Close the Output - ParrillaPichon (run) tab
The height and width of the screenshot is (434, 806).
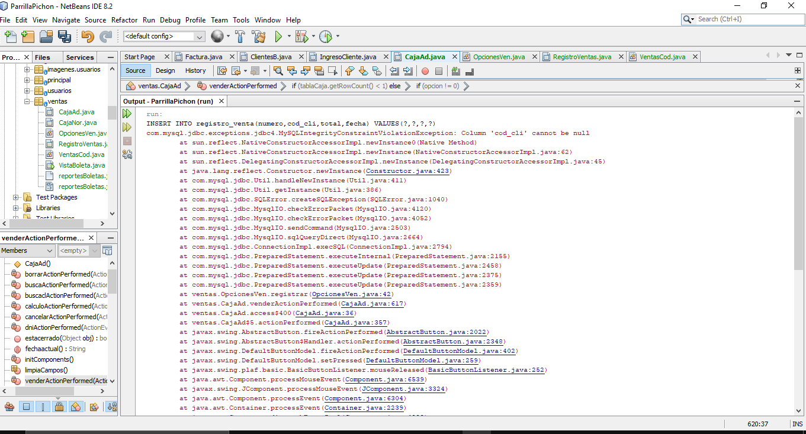(x=221, y=101)
